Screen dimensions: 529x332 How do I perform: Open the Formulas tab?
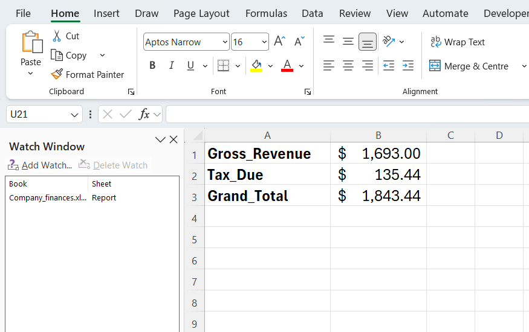click(x=266, y=13)
